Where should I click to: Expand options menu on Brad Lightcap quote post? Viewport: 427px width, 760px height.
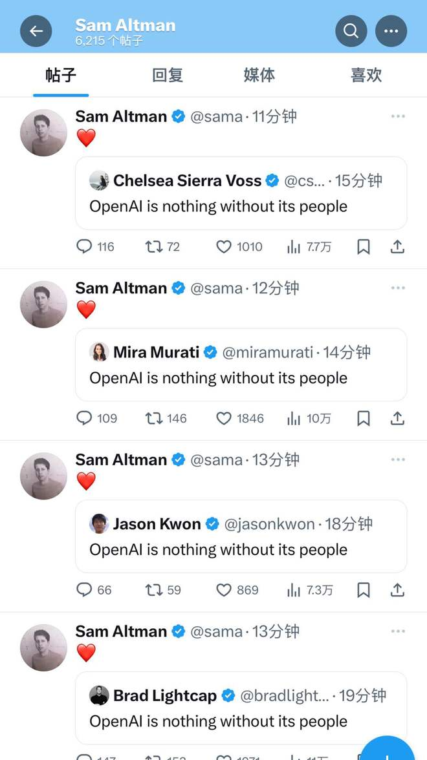pyautogui.click(x=398, y=631)
